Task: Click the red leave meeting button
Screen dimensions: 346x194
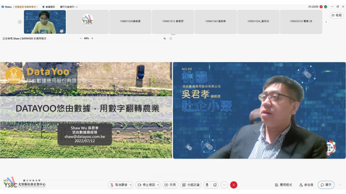Action: click(x=234, y=185)
